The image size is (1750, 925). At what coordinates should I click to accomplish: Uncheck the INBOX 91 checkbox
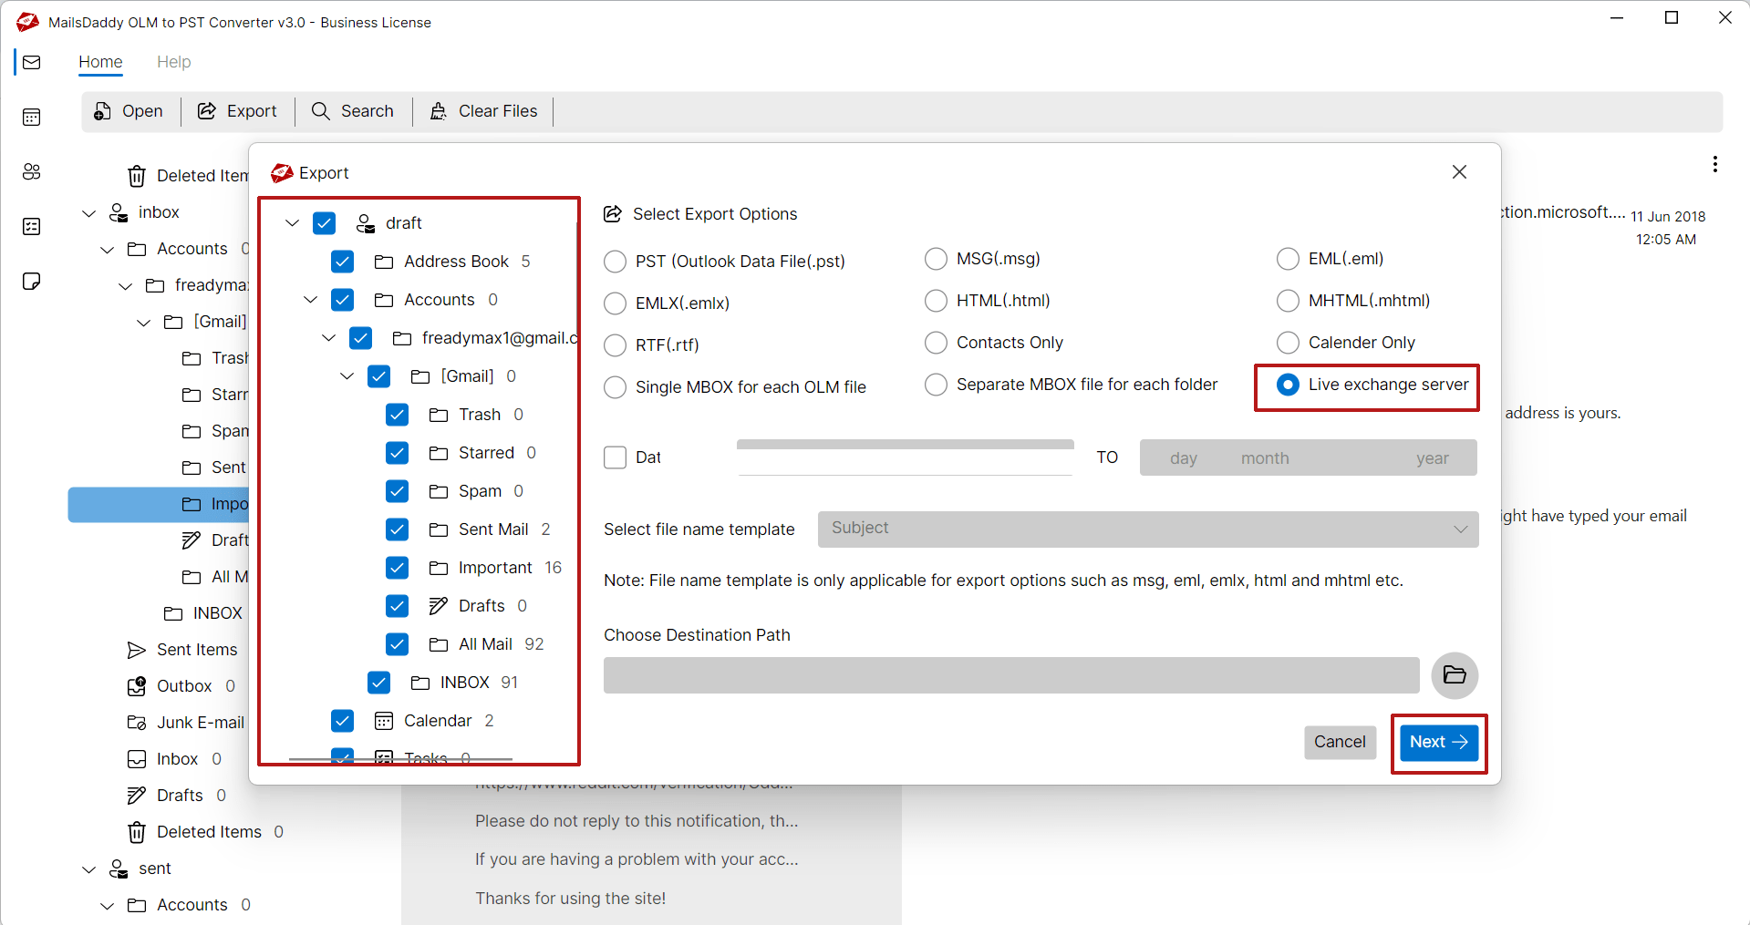click(x=379, y=683)
